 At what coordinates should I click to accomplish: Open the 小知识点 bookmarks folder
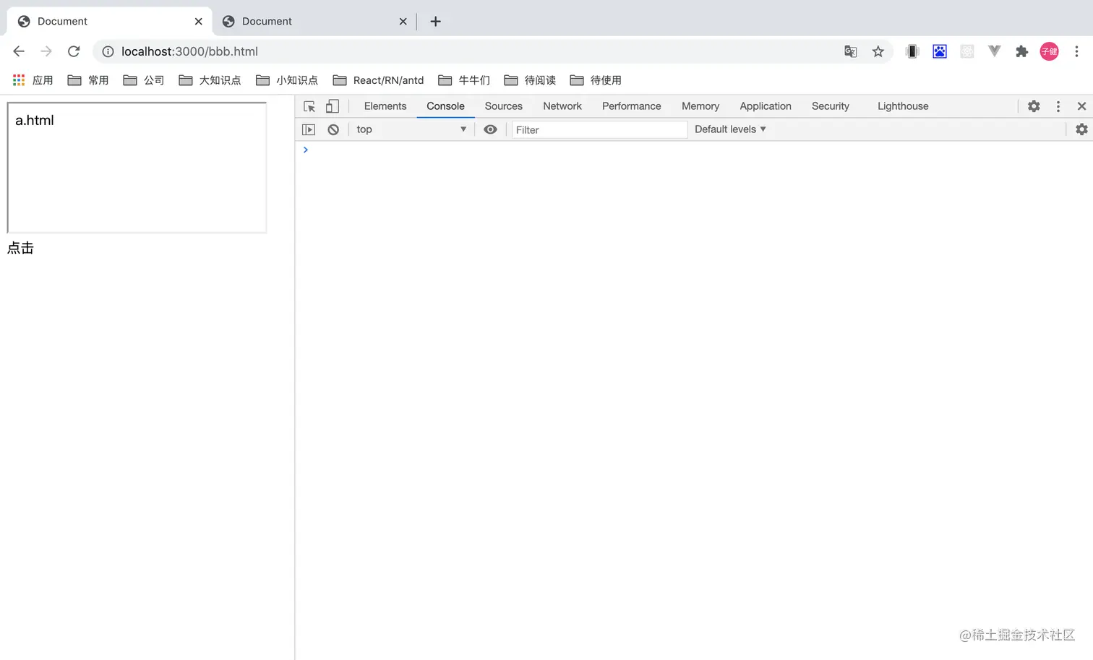(287, 80)
